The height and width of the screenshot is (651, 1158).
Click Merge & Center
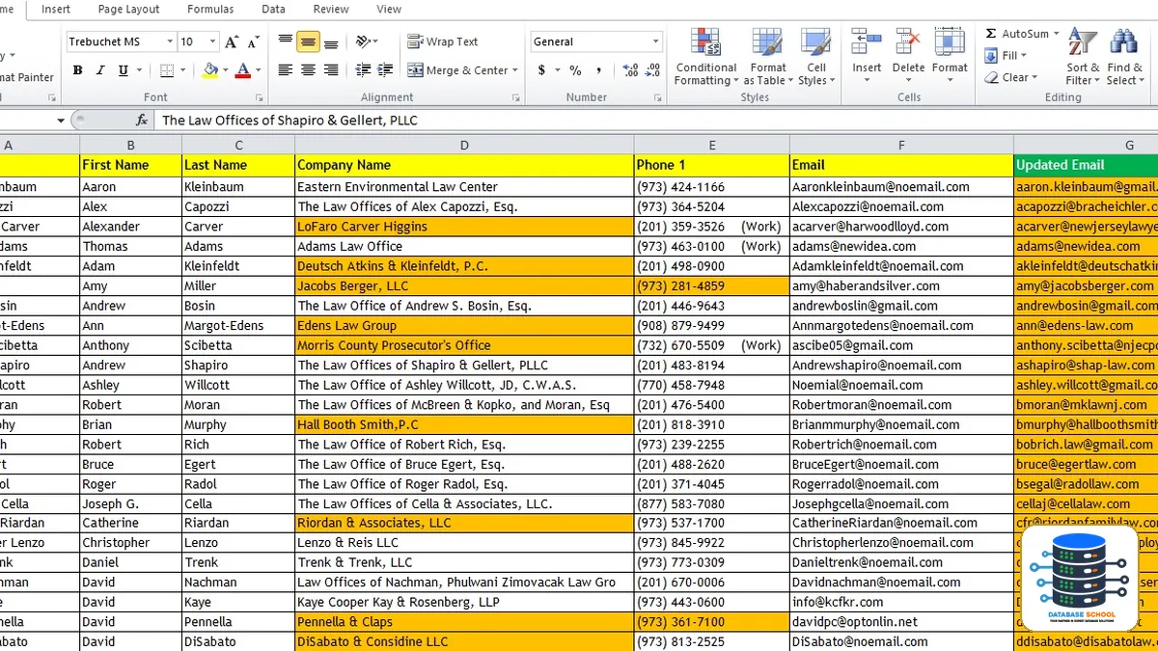click(457, 70)
